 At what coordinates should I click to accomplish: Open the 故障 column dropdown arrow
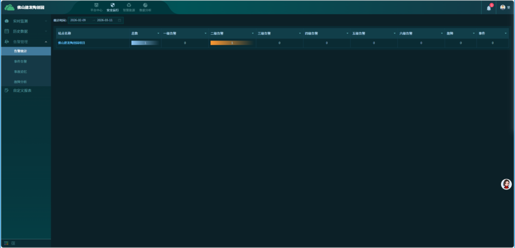[x=474, y=33]
